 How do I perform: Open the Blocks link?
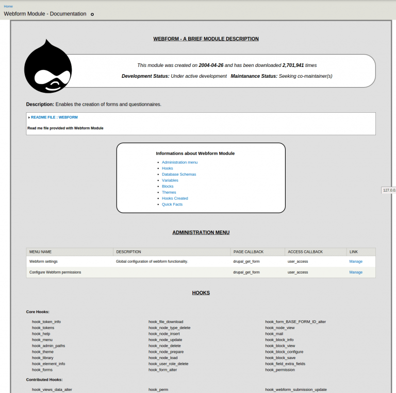(168, 186)
